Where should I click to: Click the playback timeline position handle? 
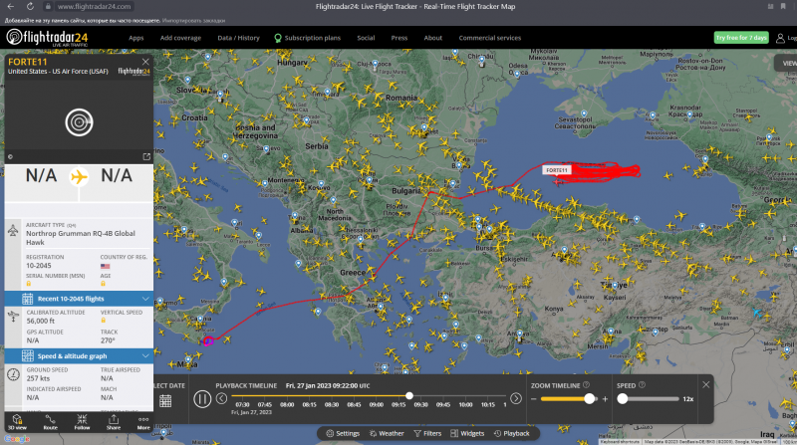tap(409, 395)
